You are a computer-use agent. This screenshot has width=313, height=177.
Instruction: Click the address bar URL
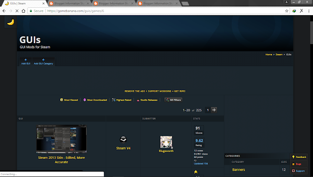(x=75, y=11)
